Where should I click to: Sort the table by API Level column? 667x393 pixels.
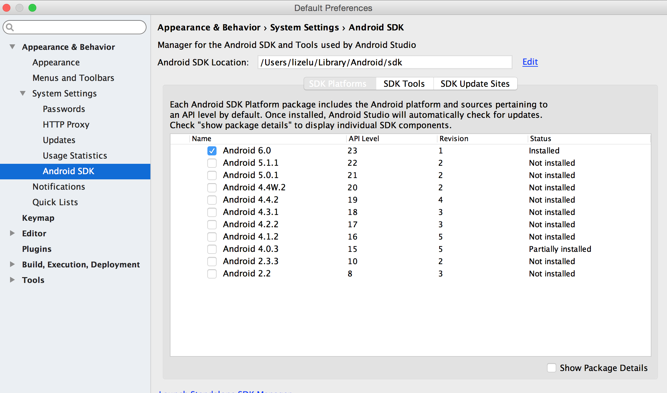coord(364,139)
